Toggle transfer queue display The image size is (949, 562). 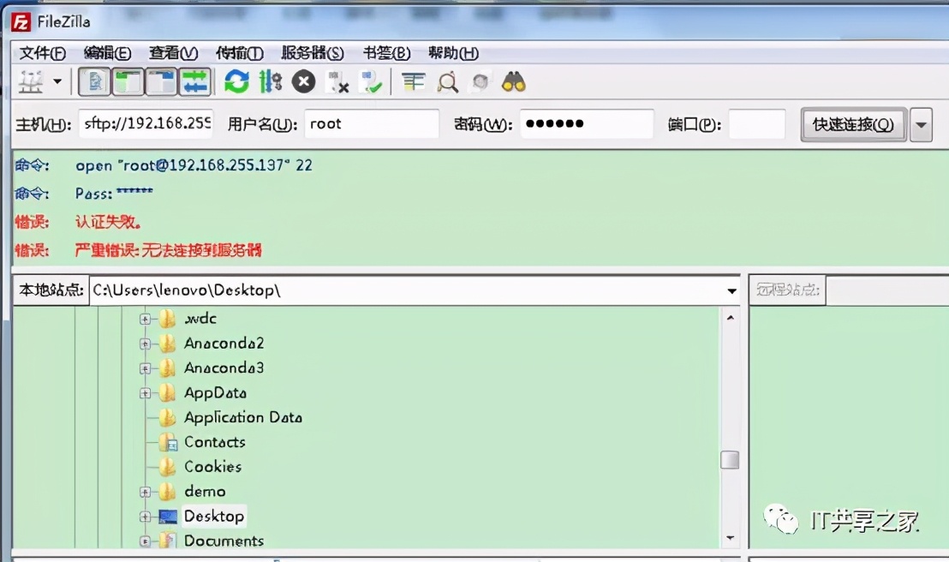195,81
